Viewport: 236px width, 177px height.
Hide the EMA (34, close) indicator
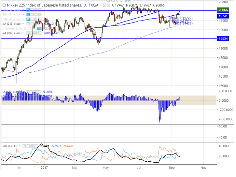(28, 14)
